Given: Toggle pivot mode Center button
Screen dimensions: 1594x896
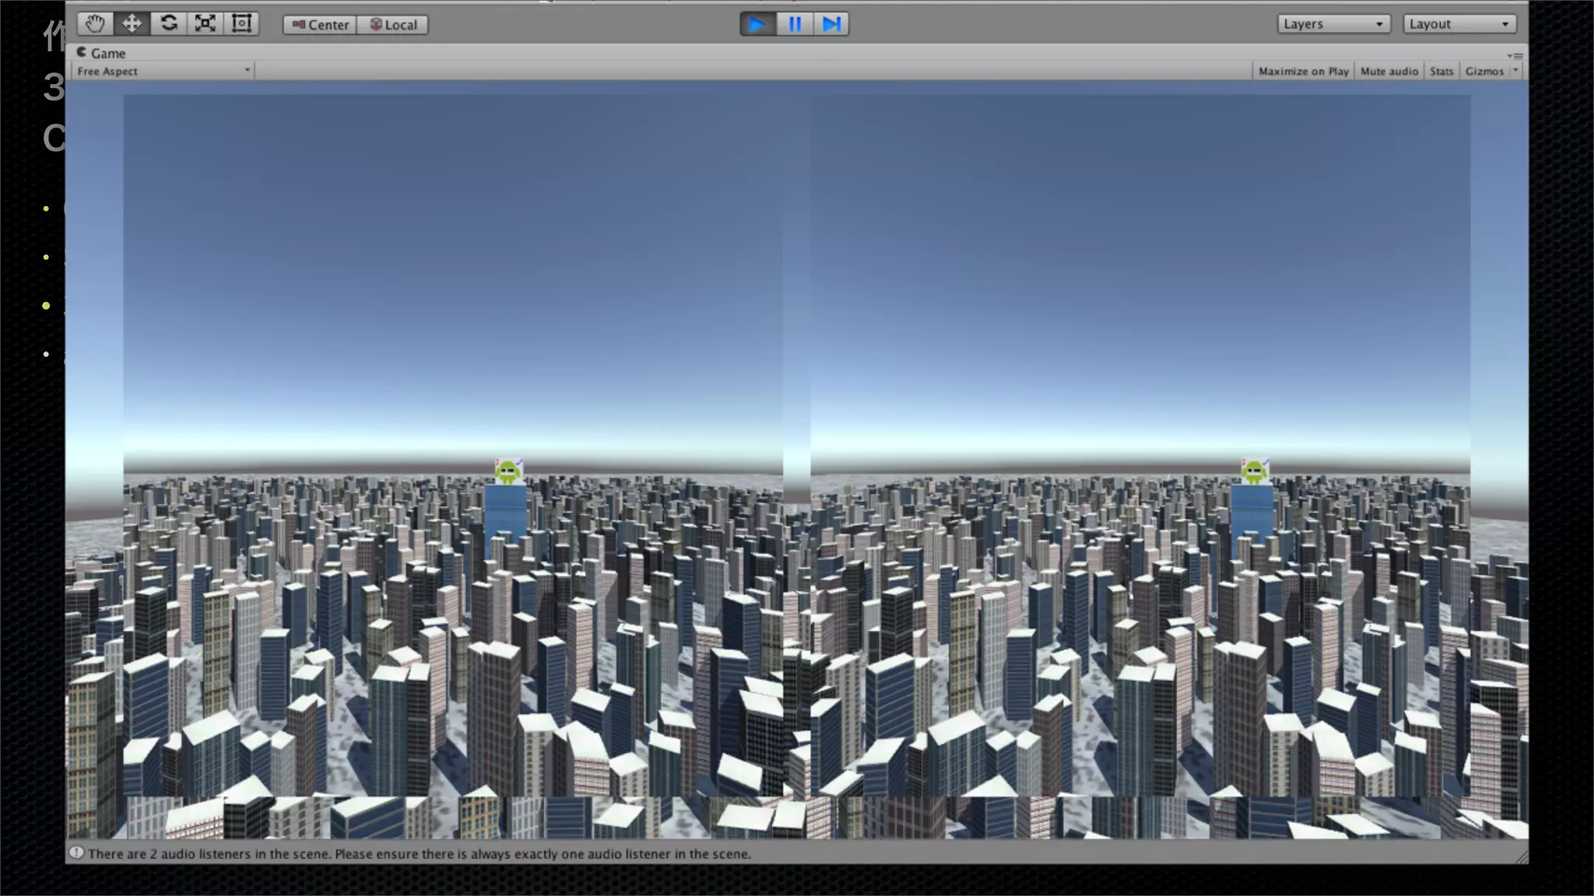Looking at the screenshot, I should (x=320, y=25).
